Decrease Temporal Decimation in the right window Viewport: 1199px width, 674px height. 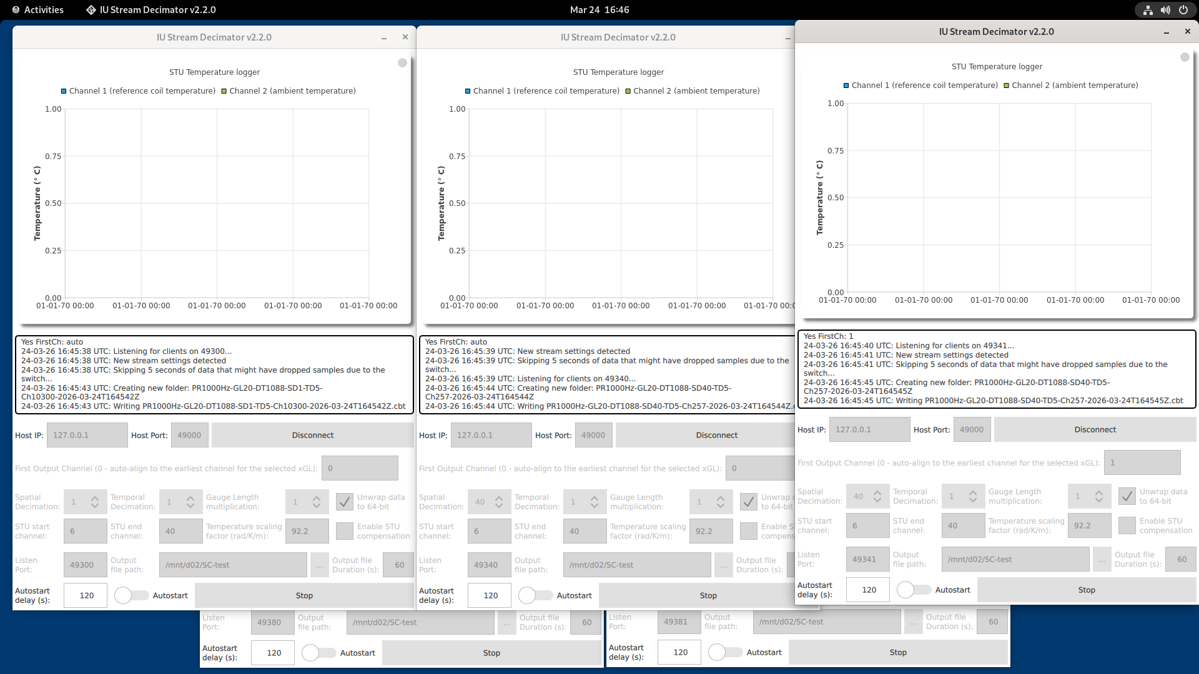[972, 500]
